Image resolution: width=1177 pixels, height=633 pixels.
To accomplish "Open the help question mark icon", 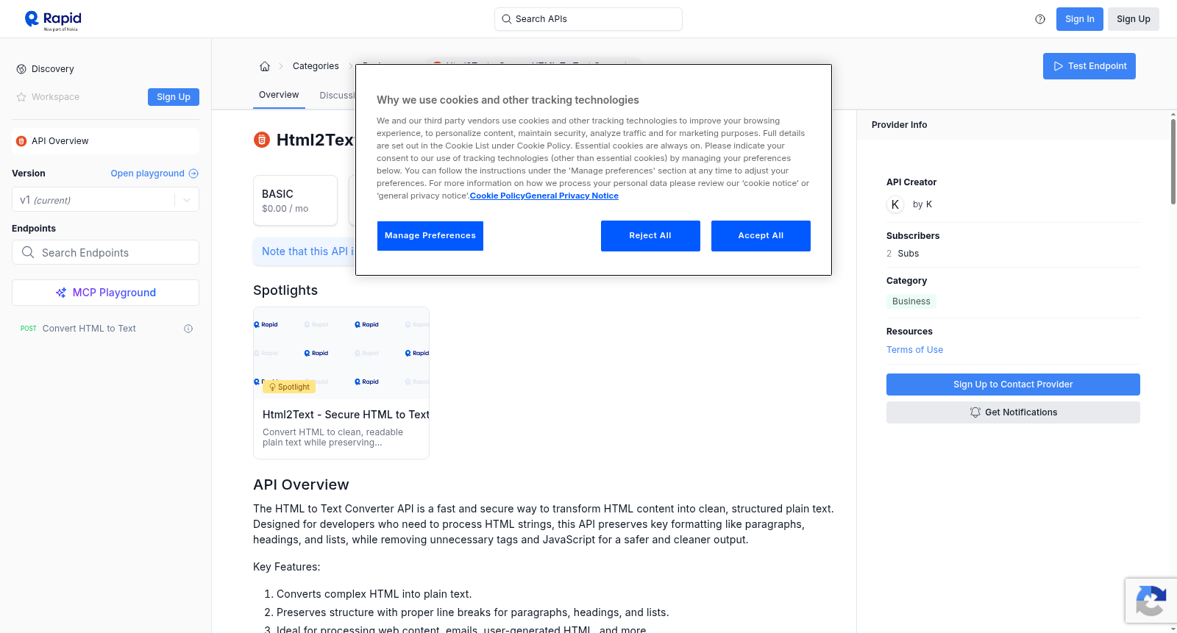I will pyautogui.click(x=1040, y=19).
